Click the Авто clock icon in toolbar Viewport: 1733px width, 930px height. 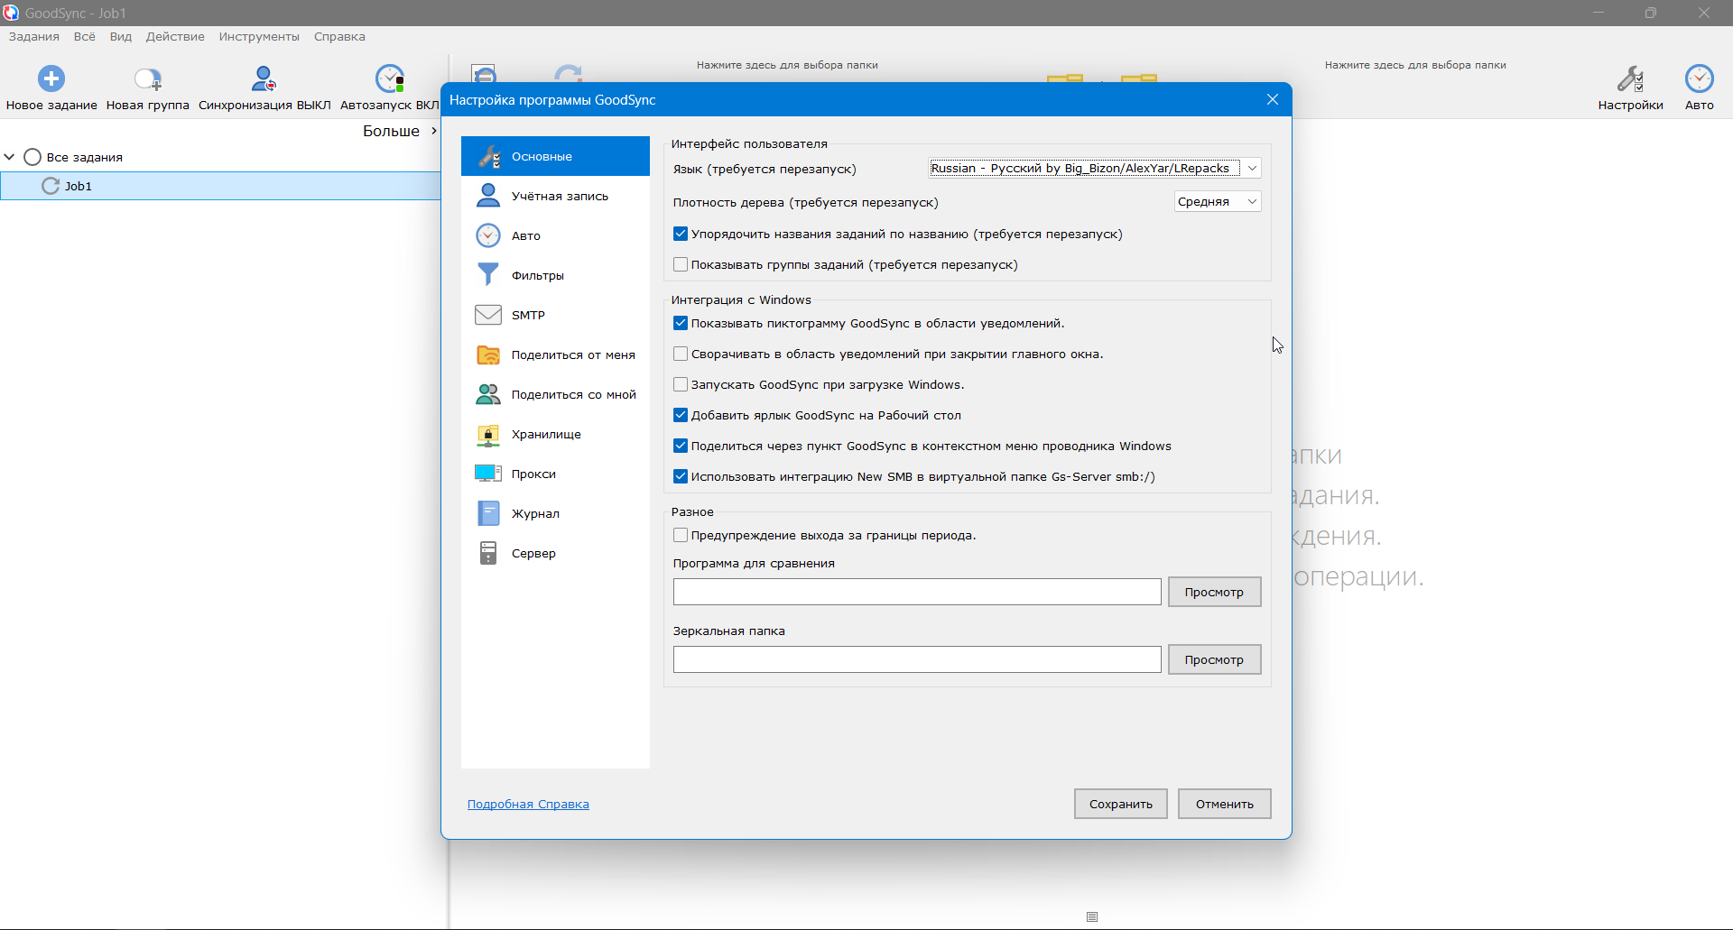pyautogui.click(x=1699, y=79)
